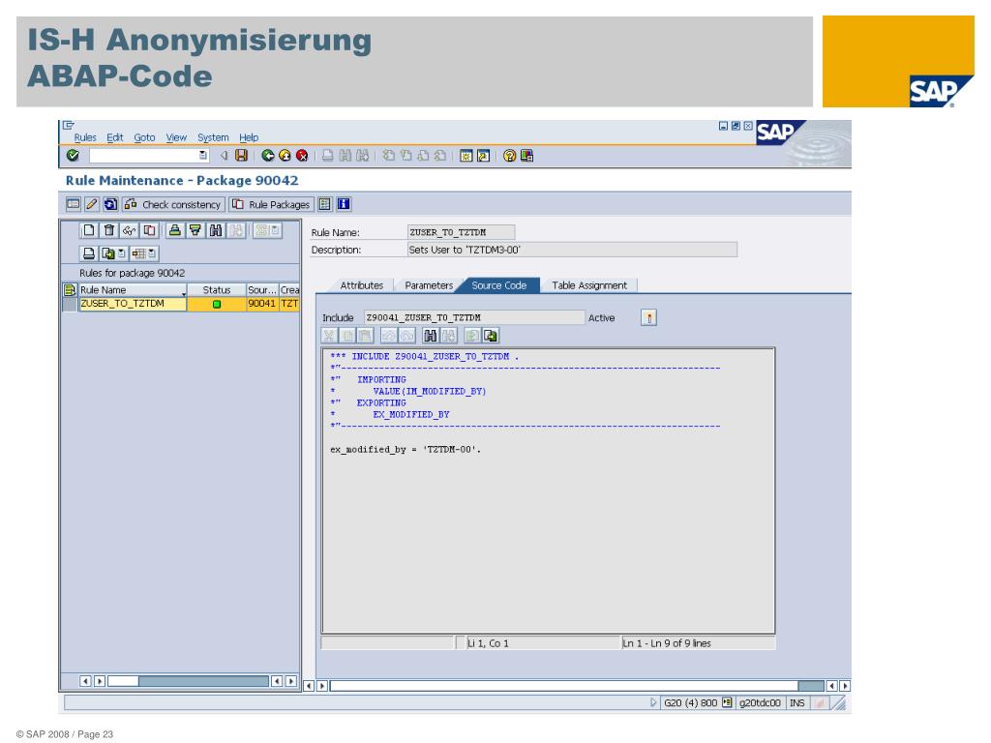Click the green Enter checkmark icon
Screen dimensions: 991x743
pyautogui.click(x=73, y=156)
